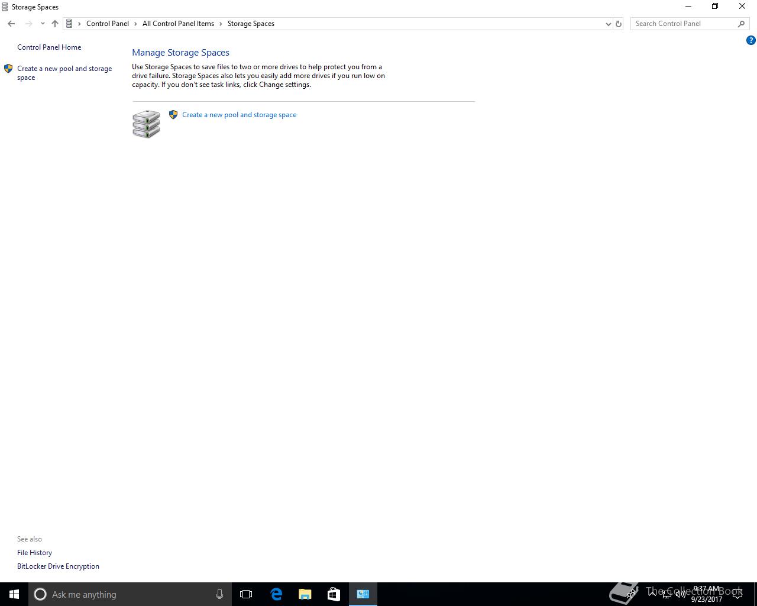Close the Storage Spaces window
Screen dimensions: 757x606
(742, 7)
